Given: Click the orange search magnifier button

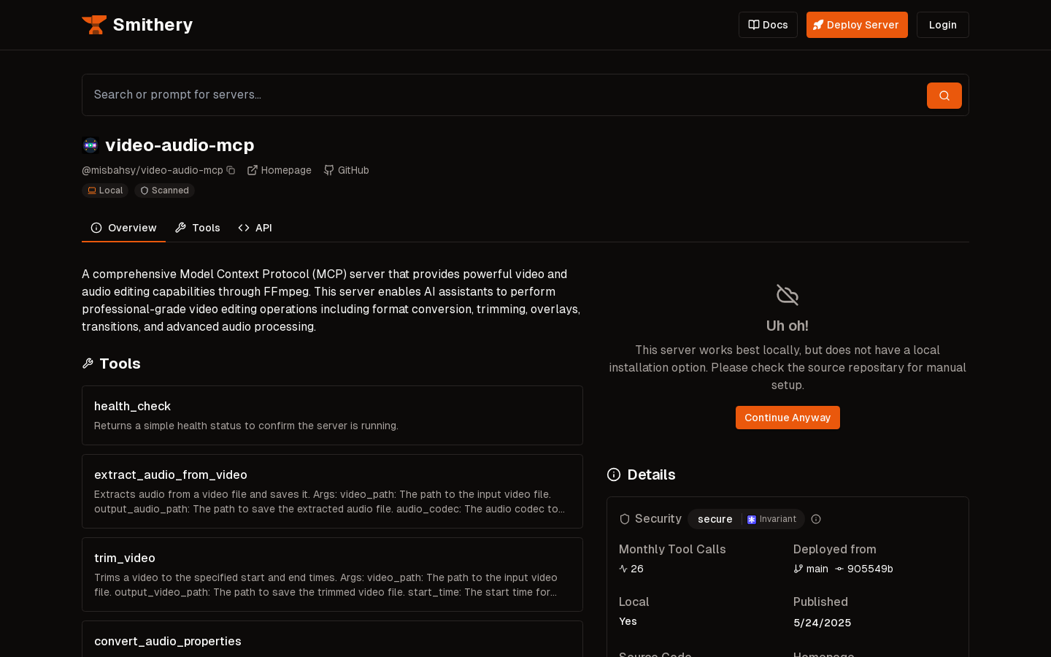Looking at the screenshot, I should pos(944,96).
